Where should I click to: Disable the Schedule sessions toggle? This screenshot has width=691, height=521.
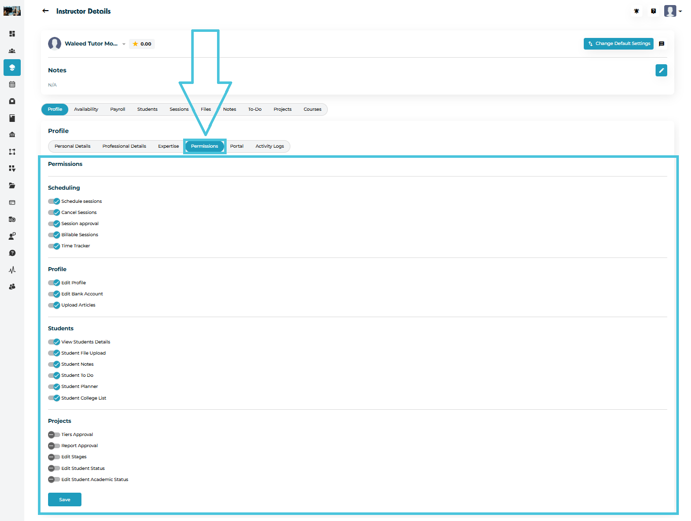click(54, 201)
